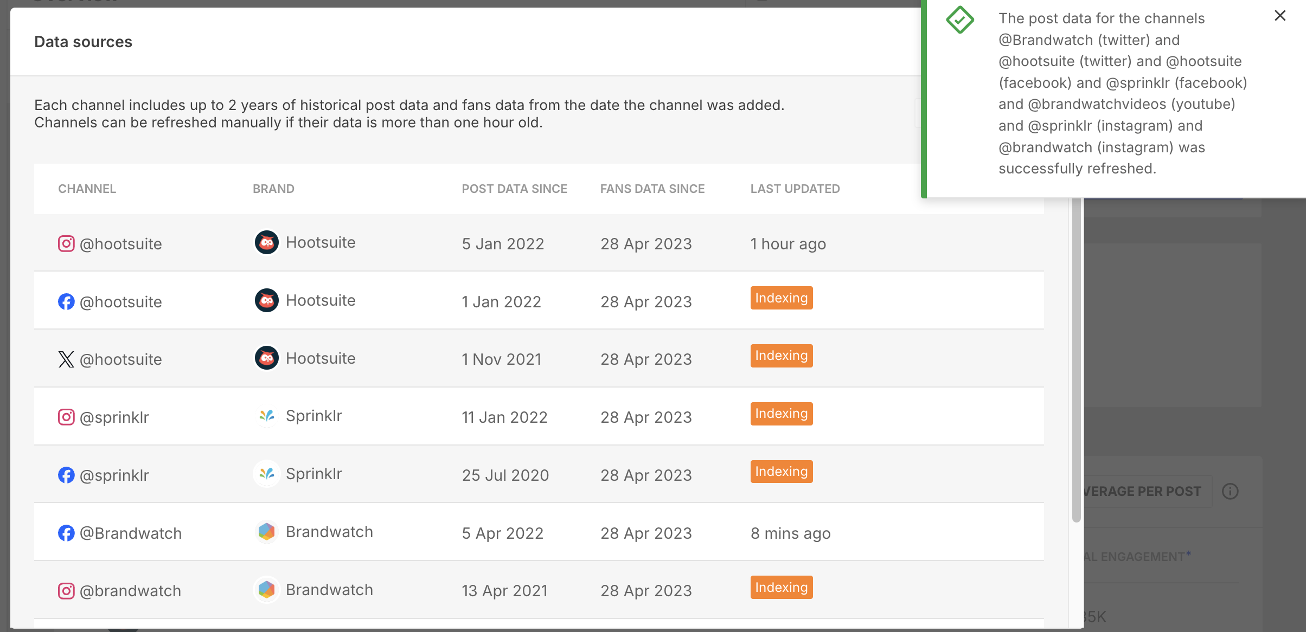Click Instagram icon beside @sprinklr row
Viewport: 1306px width, 632px height.
click(66, 417)
